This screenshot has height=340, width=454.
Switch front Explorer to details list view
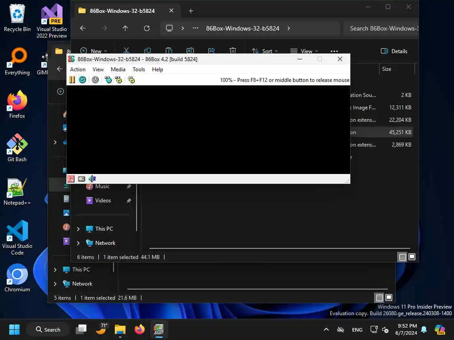coord(402,257)
